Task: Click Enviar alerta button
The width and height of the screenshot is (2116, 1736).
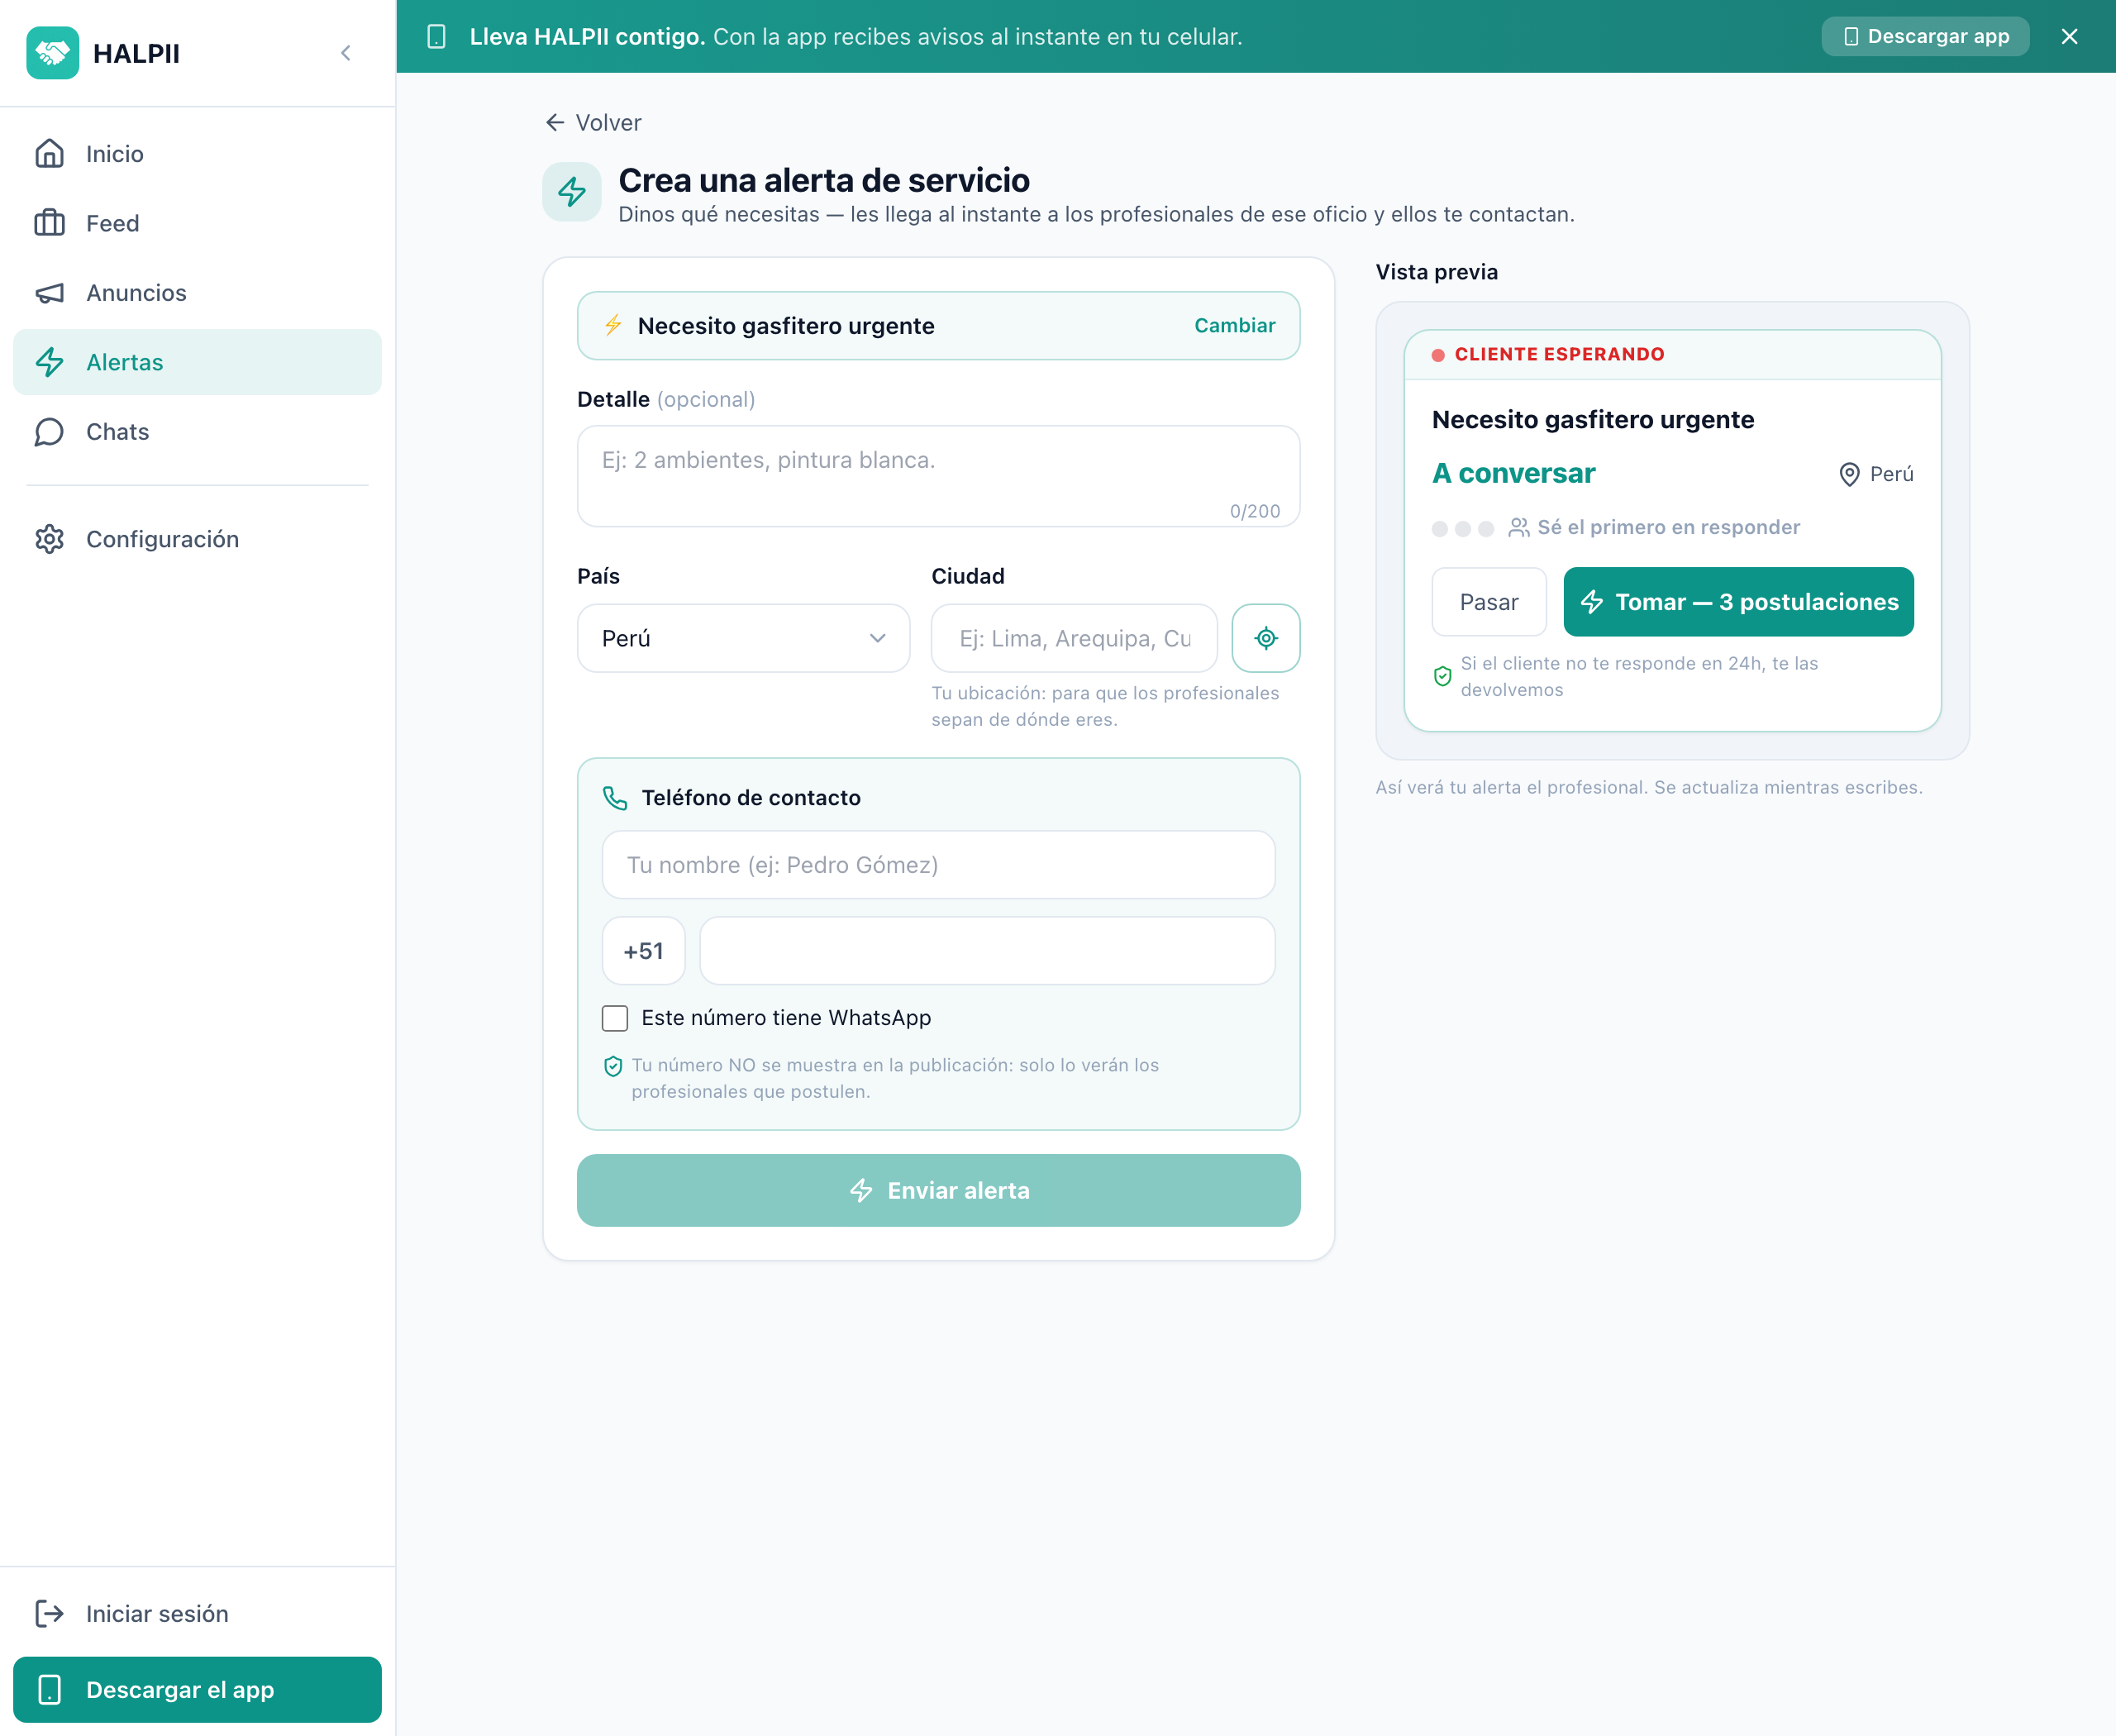Action: 938,1190
